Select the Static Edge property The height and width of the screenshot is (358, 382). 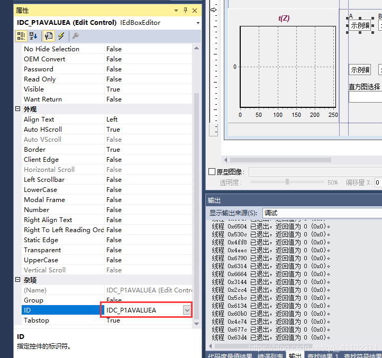107,240
